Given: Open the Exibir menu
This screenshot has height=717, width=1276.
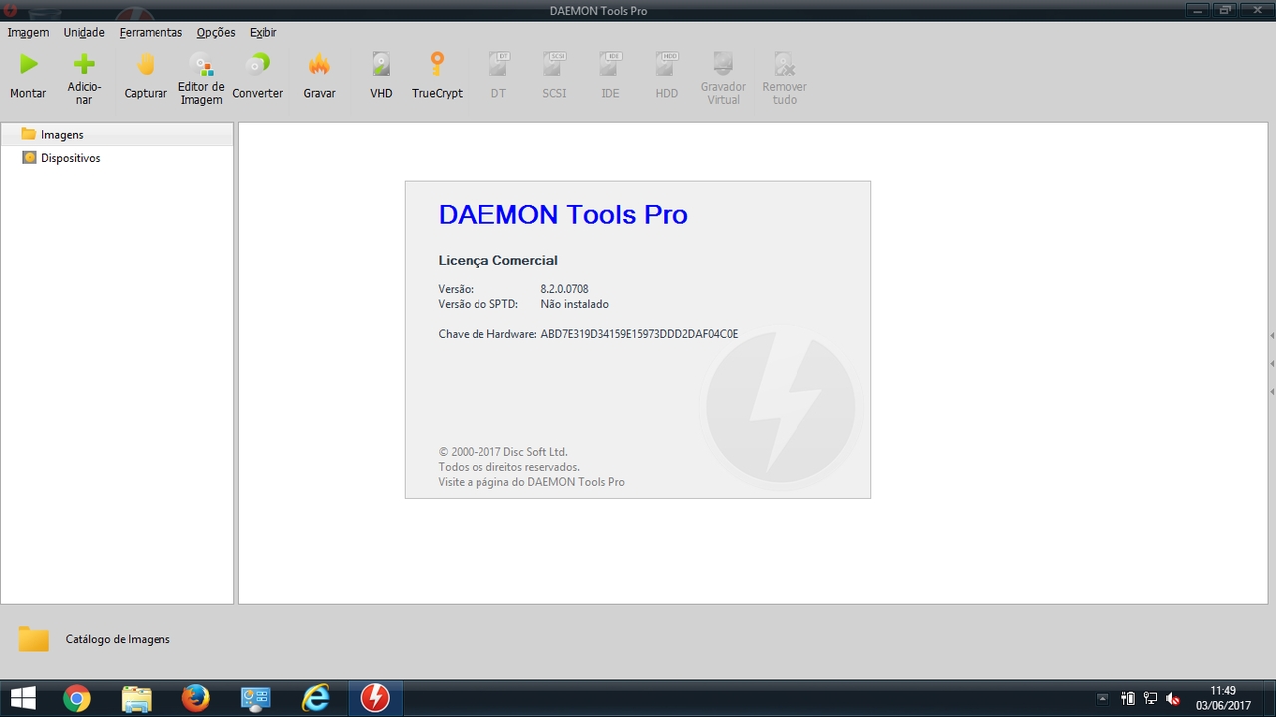Looking at the screenshot, I should (x=263, y=32).
